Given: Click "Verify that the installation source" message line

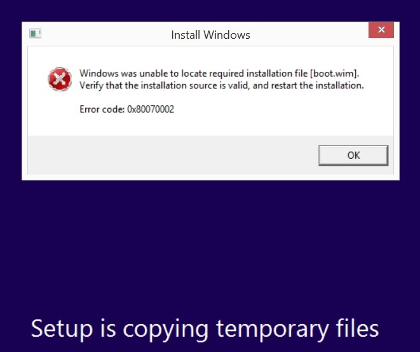Looking at the screenshot, I should point(222,85).
